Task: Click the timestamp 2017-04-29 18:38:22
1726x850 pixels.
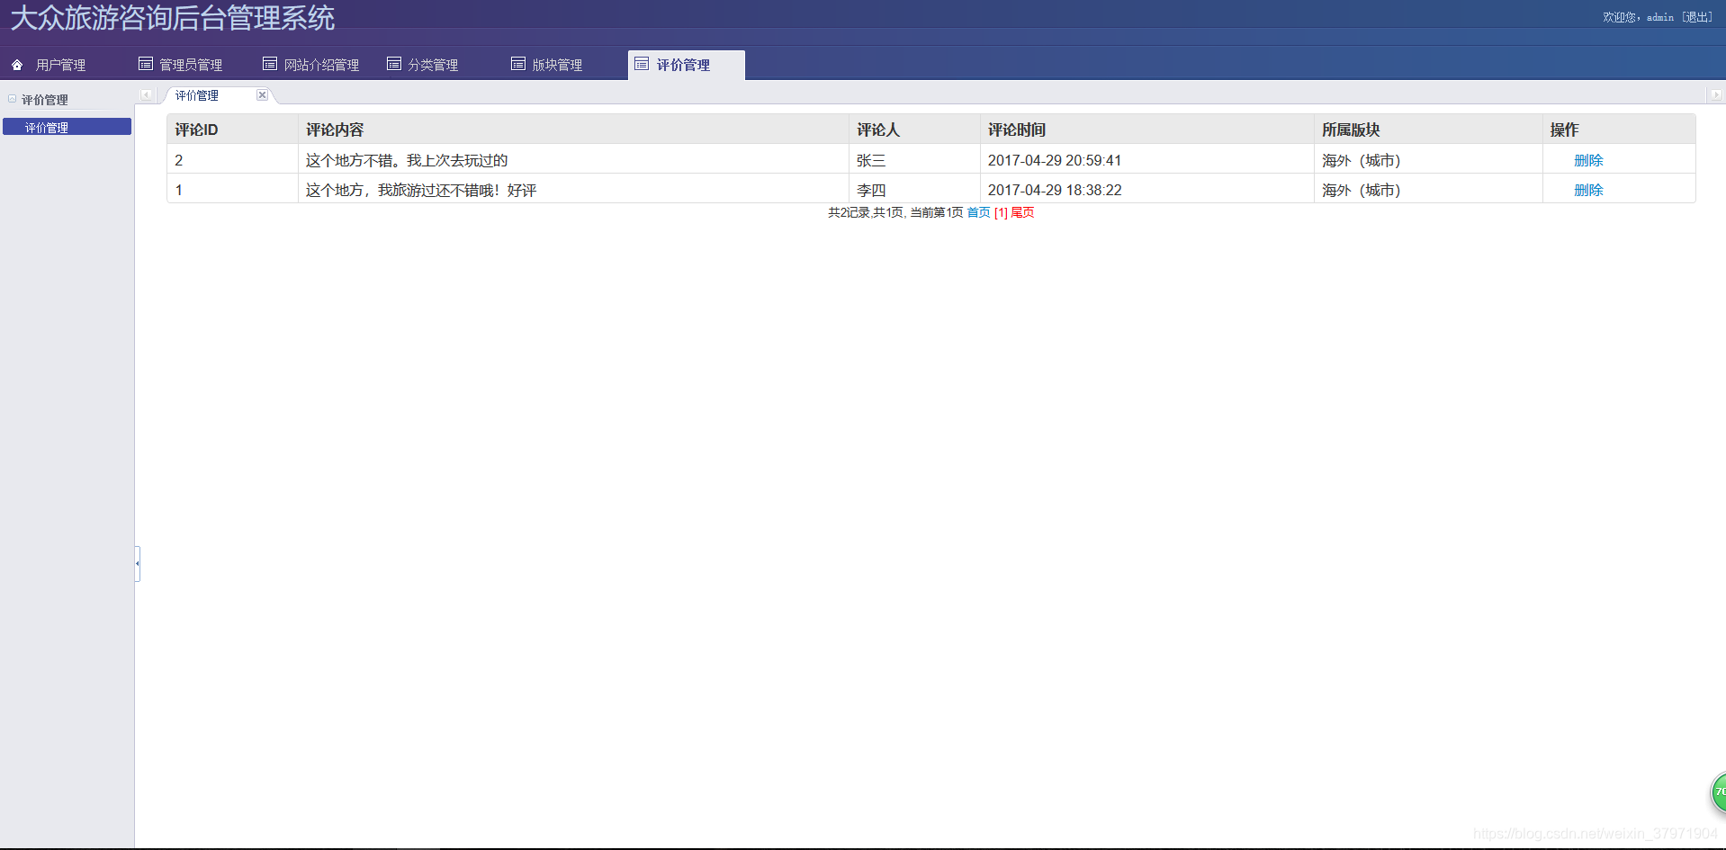Action: 1055,190
